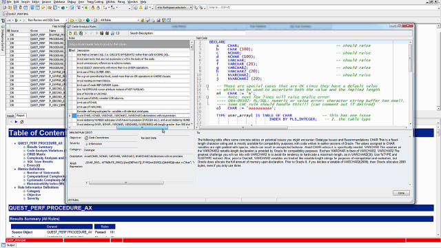Toggle the selected Avoid CHAR, NCHAR rule checkbox
The height and width of the screenshot is (248, 441).
point(74,116)
